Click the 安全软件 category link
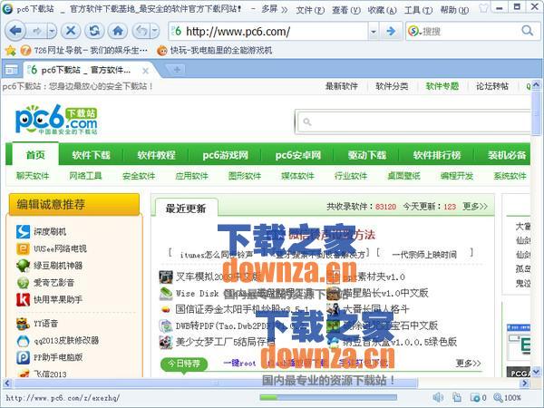544x408 pixels. tap(139, 176)
